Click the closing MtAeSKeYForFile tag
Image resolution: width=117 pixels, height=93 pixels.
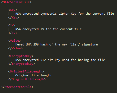(x=17, y=87)
